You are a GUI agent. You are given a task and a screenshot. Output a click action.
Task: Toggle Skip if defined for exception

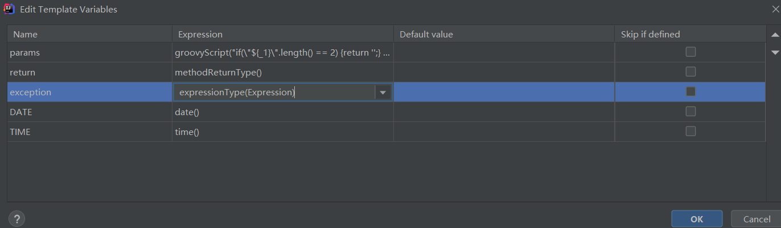coord(690,92)
